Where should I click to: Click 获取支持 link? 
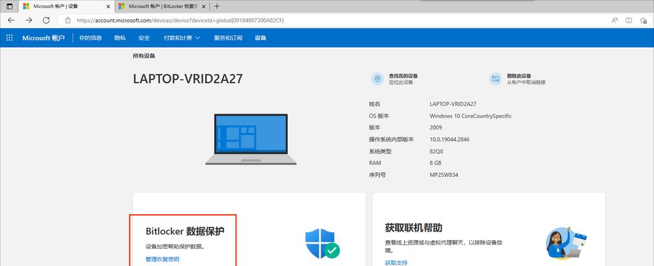tap(396, 263)
